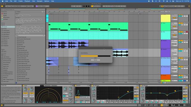The image size is (191, 107).
Task: Open the Audio Effects browser category
Action: [x=7, y=32]
